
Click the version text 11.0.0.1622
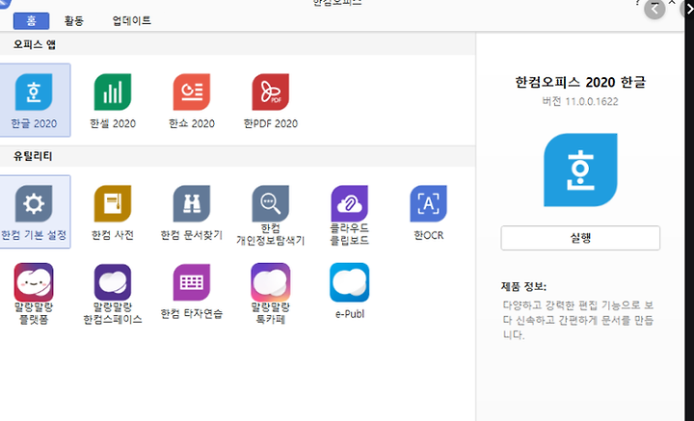(x=580, y=102)
